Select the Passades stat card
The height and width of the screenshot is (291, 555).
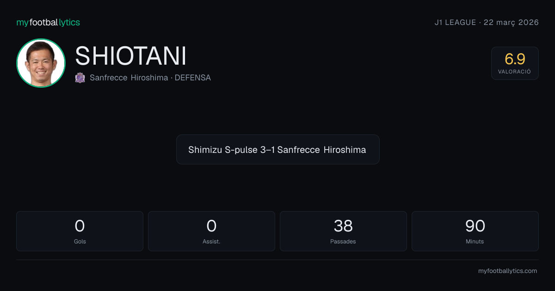[x=343, y=231]
